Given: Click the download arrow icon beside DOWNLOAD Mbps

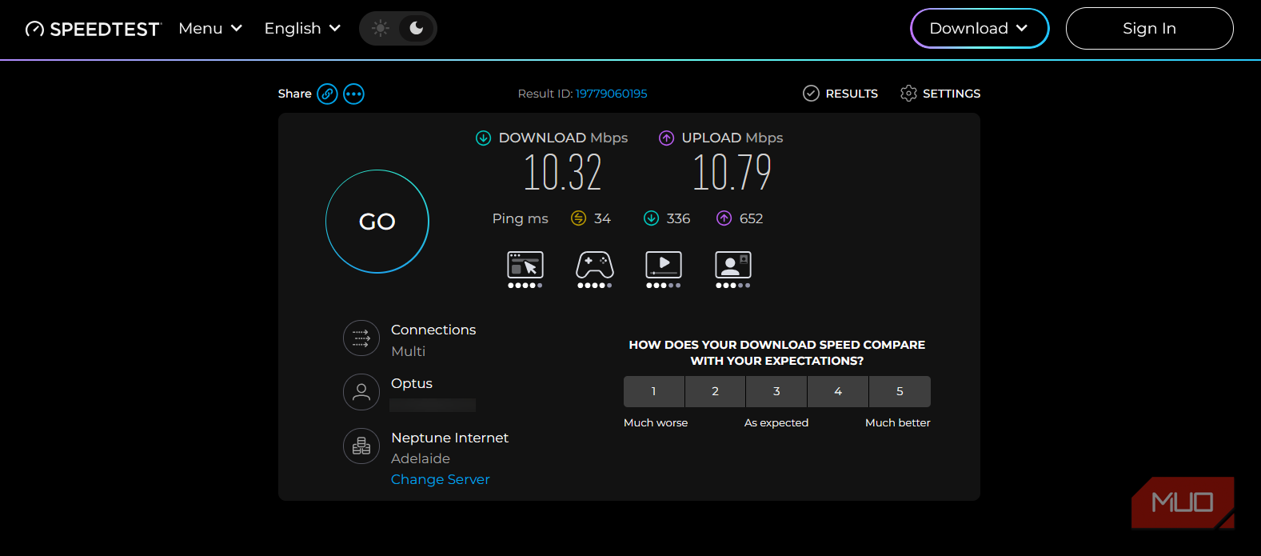Looking at the screenshot, I should pos(483,138).
